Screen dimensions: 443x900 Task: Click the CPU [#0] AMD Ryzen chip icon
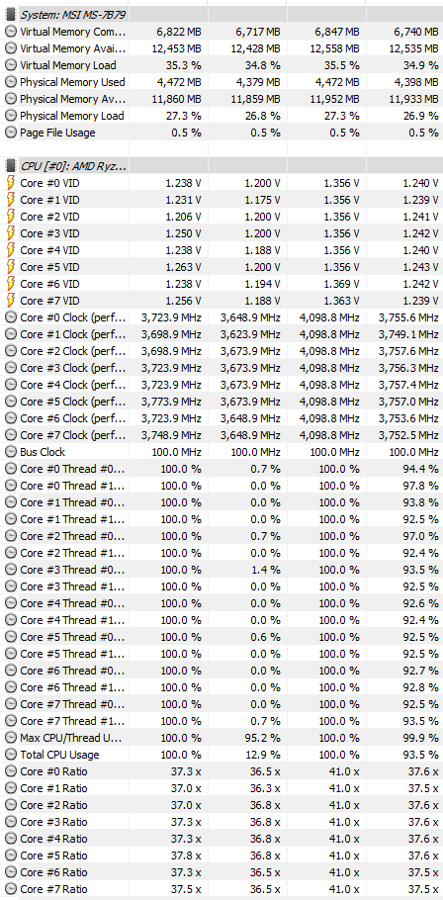[x=10, y=166]
